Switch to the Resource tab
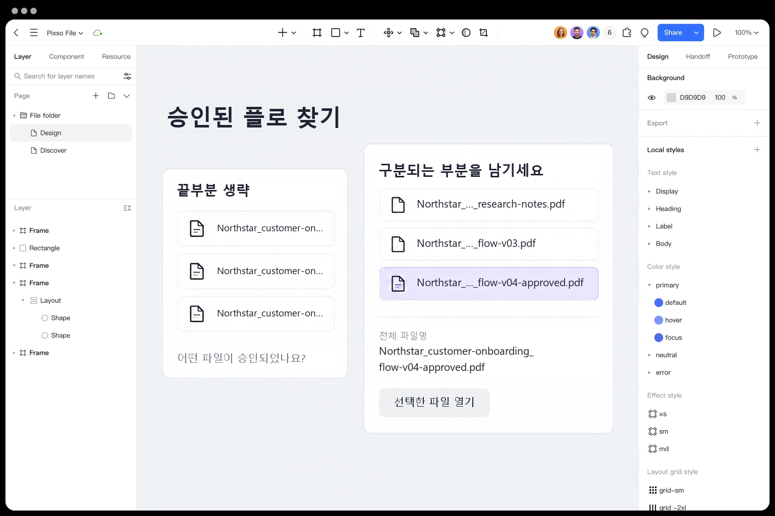This screenshot has height=516, width=775. 116,56
